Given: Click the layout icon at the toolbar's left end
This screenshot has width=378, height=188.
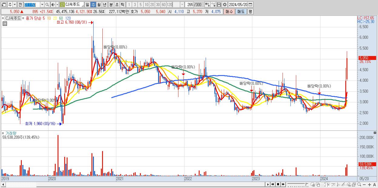Looking at the screenshot, I should [x=4, y=5].
